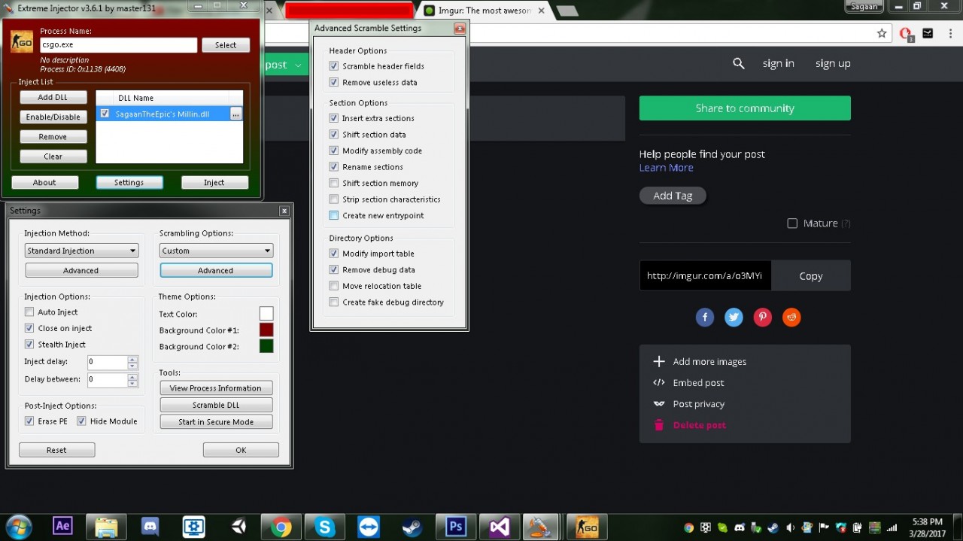This screenshot has width=963, height=541.
Task: Choose Embed post option
Action: point(688,383)
